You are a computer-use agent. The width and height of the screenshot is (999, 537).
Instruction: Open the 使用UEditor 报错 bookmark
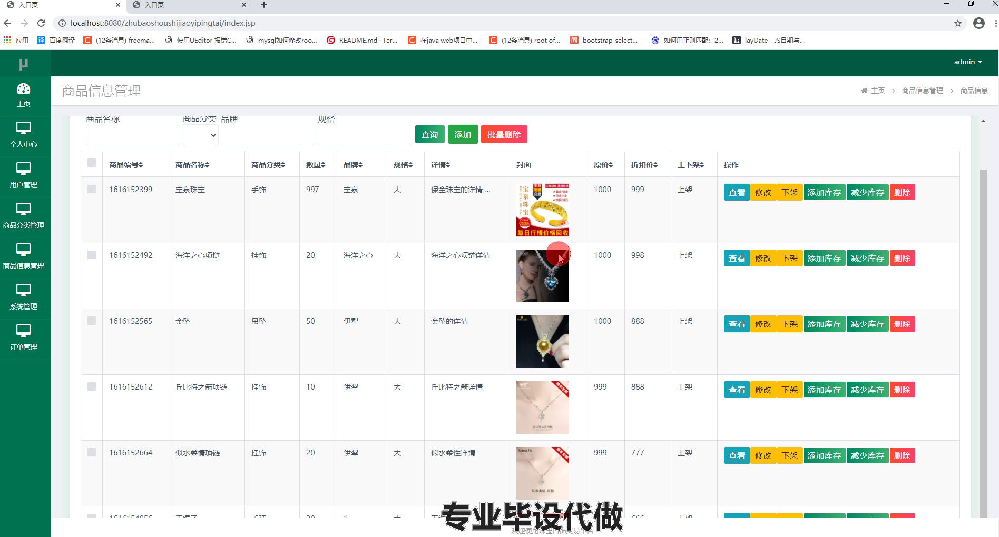coord(201,40)
